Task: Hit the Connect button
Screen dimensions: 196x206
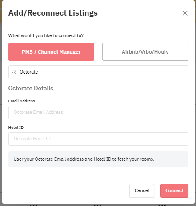Action: (174, 190)
